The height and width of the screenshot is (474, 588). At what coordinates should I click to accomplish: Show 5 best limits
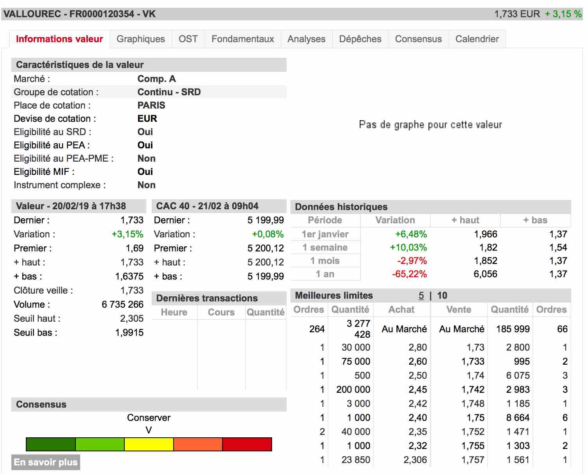pyautogui.click(x=421, y=296)
